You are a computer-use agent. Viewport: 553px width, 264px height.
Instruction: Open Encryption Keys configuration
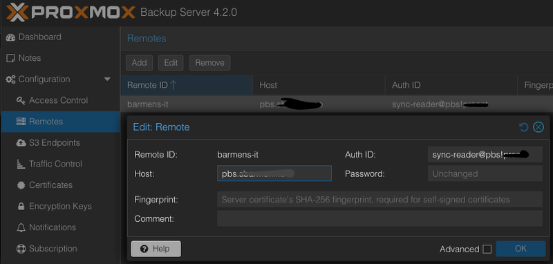pyautogui.click(x=60, y=206)
